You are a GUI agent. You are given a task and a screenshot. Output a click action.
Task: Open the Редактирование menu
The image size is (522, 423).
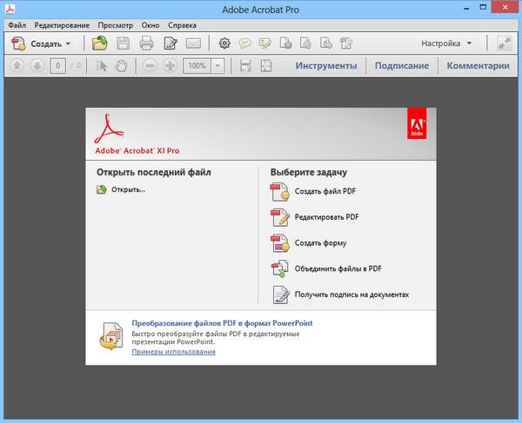point(62,25)
